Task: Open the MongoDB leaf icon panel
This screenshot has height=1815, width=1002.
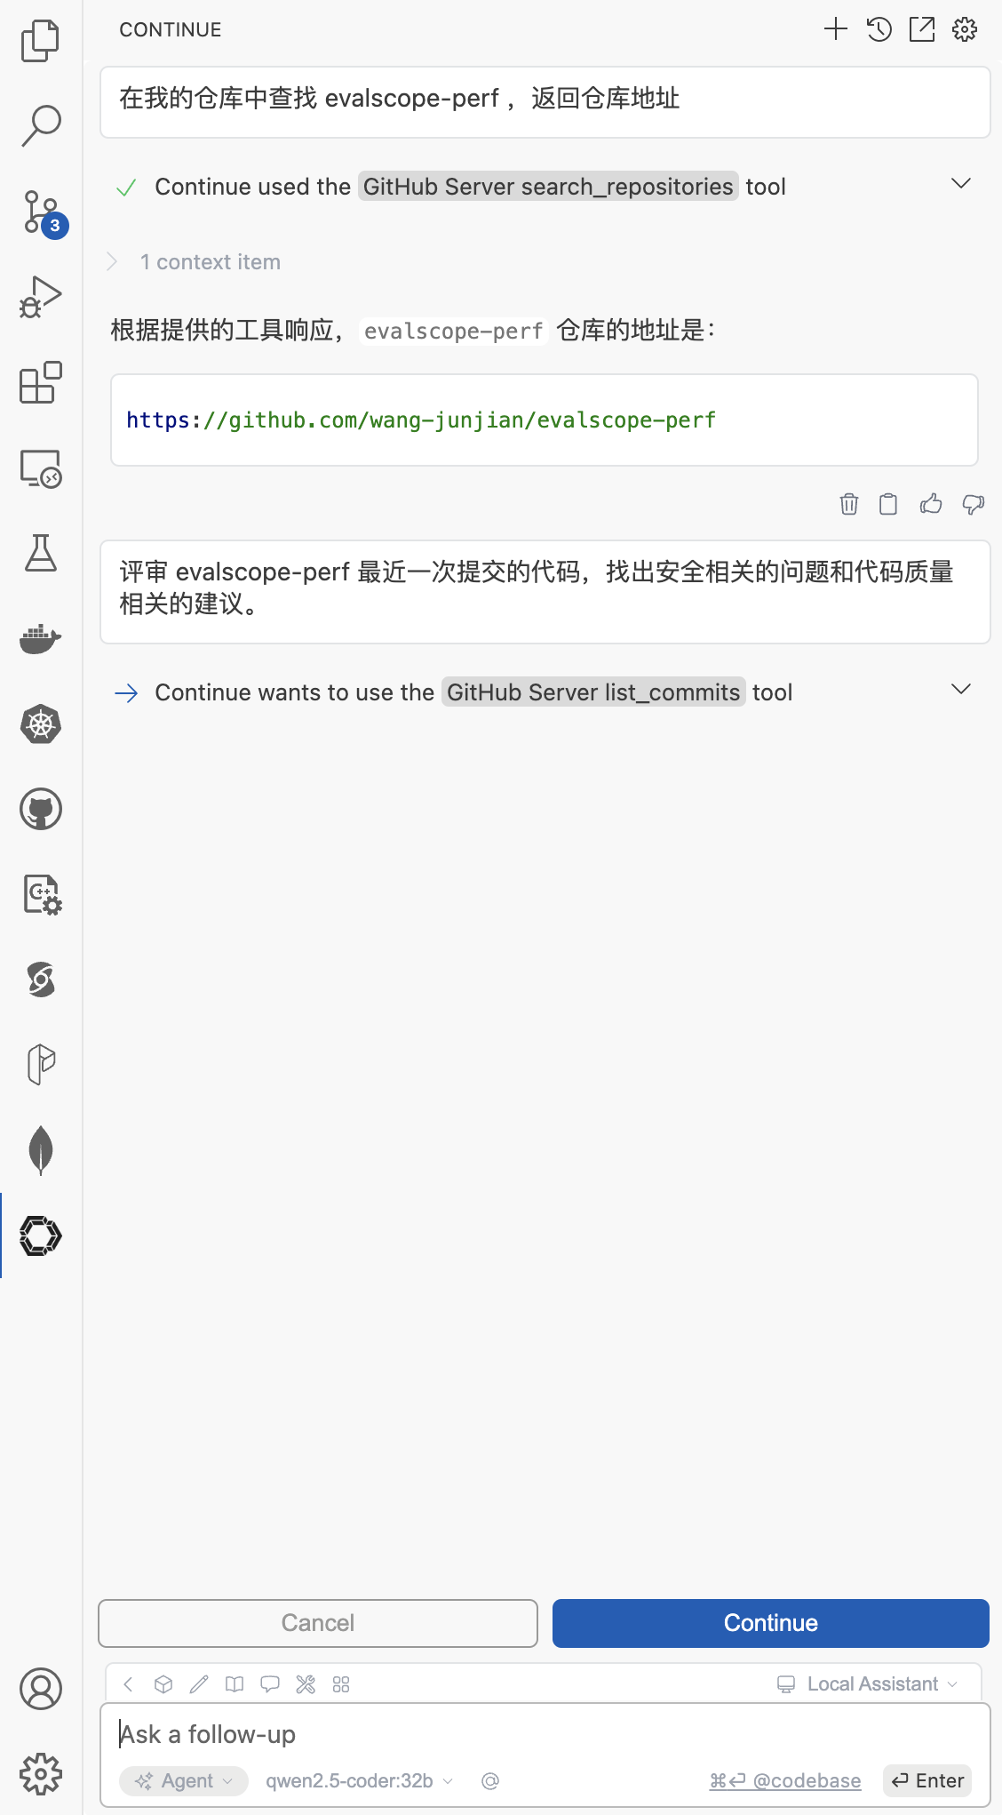Action: 41,1150
